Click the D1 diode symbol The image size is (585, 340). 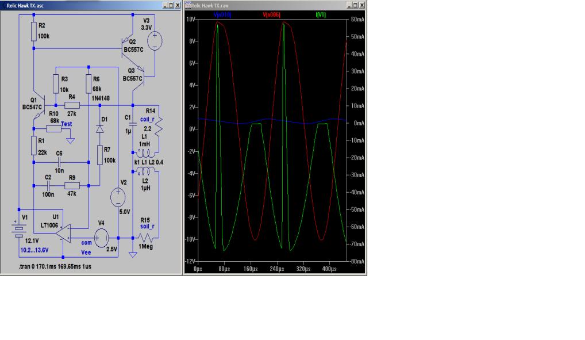pos(99,129)
